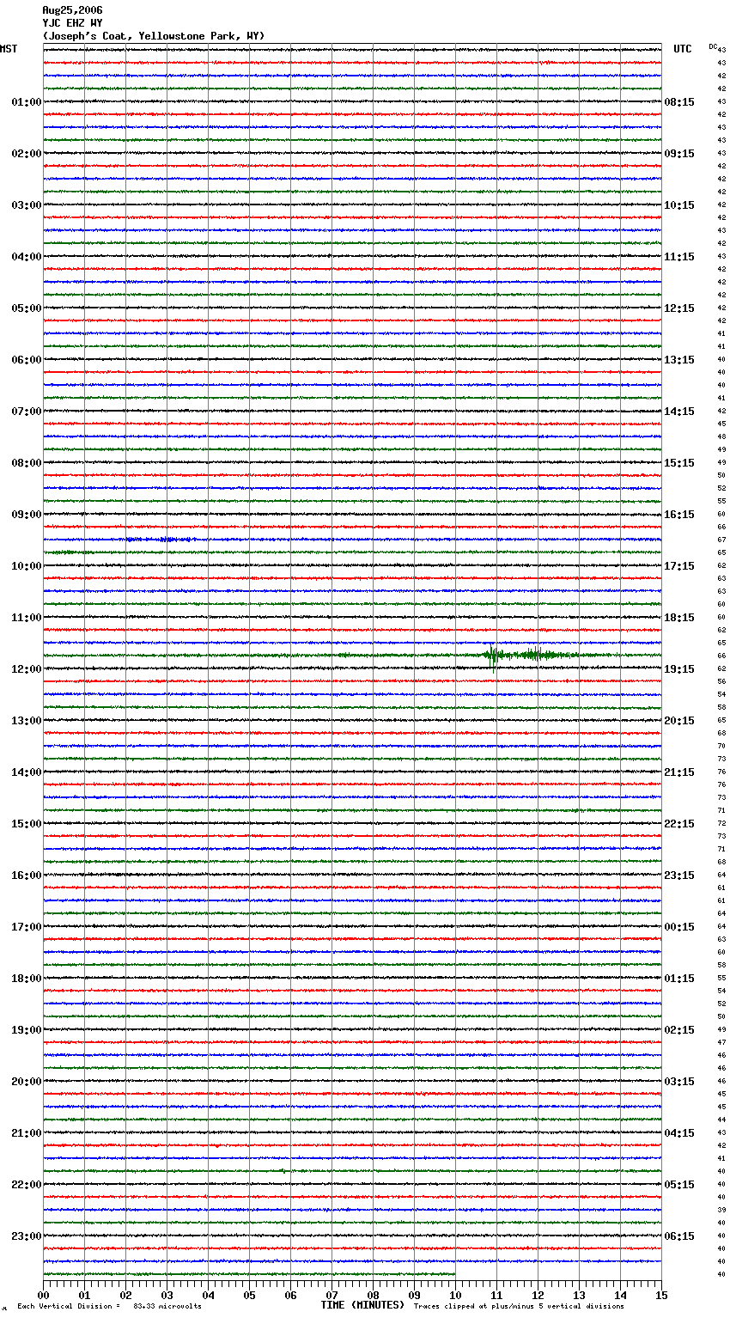Click the location title Joseph's Coat, Yellowstone Park

154,36
